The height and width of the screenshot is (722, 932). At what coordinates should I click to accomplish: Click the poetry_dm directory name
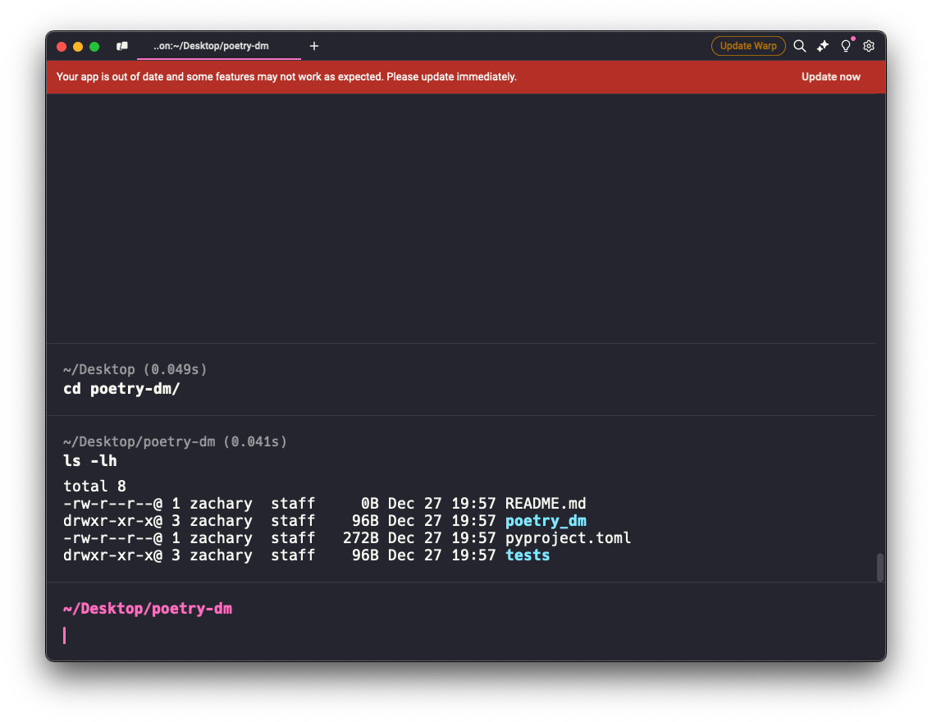click(x=546, y=521)
